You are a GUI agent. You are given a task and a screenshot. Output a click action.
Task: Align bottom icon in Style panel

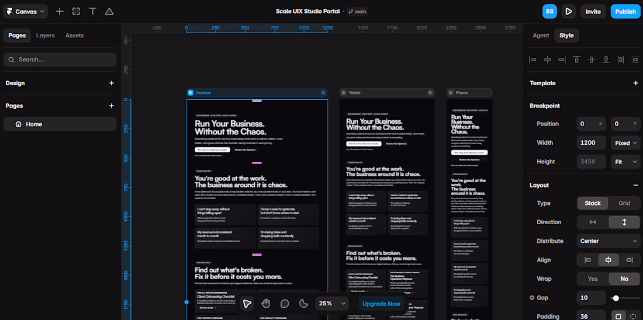(x=606, y=60)
